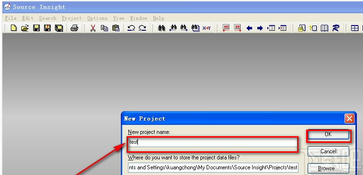Click the Source Insight title bar icon
Screen dimensions: 363x175
tap(8, 7)
